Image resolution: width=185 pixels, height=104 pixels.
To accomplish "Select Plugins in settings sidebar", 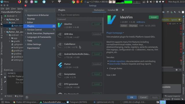I will pos(40,26).
